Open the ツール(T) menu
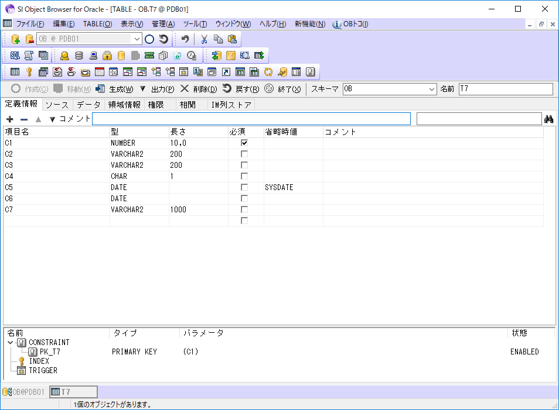 click(195, 24)
